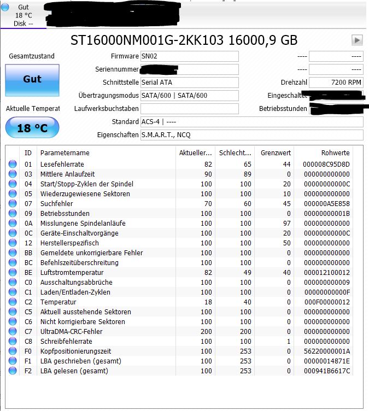Click the blue Gut health status button
The width and height of the screenshot is (369, 411).
32,80
